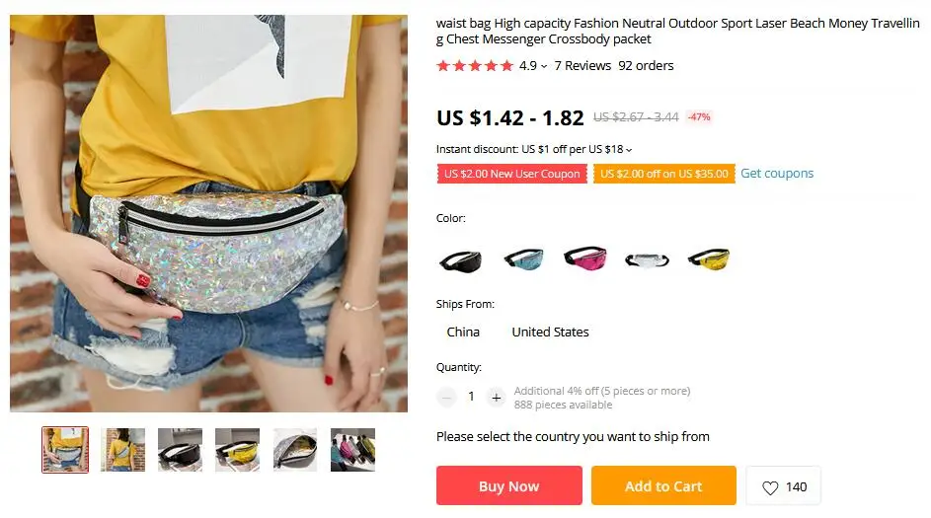Click the Add to Cart button
Viewport: 931px width, 518px height.
click(x=663, y=486)
